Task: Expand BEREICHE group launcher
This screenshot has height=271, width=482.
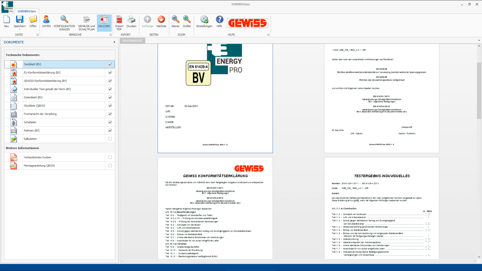Action: pyautogui.click(x=110, y=35)
